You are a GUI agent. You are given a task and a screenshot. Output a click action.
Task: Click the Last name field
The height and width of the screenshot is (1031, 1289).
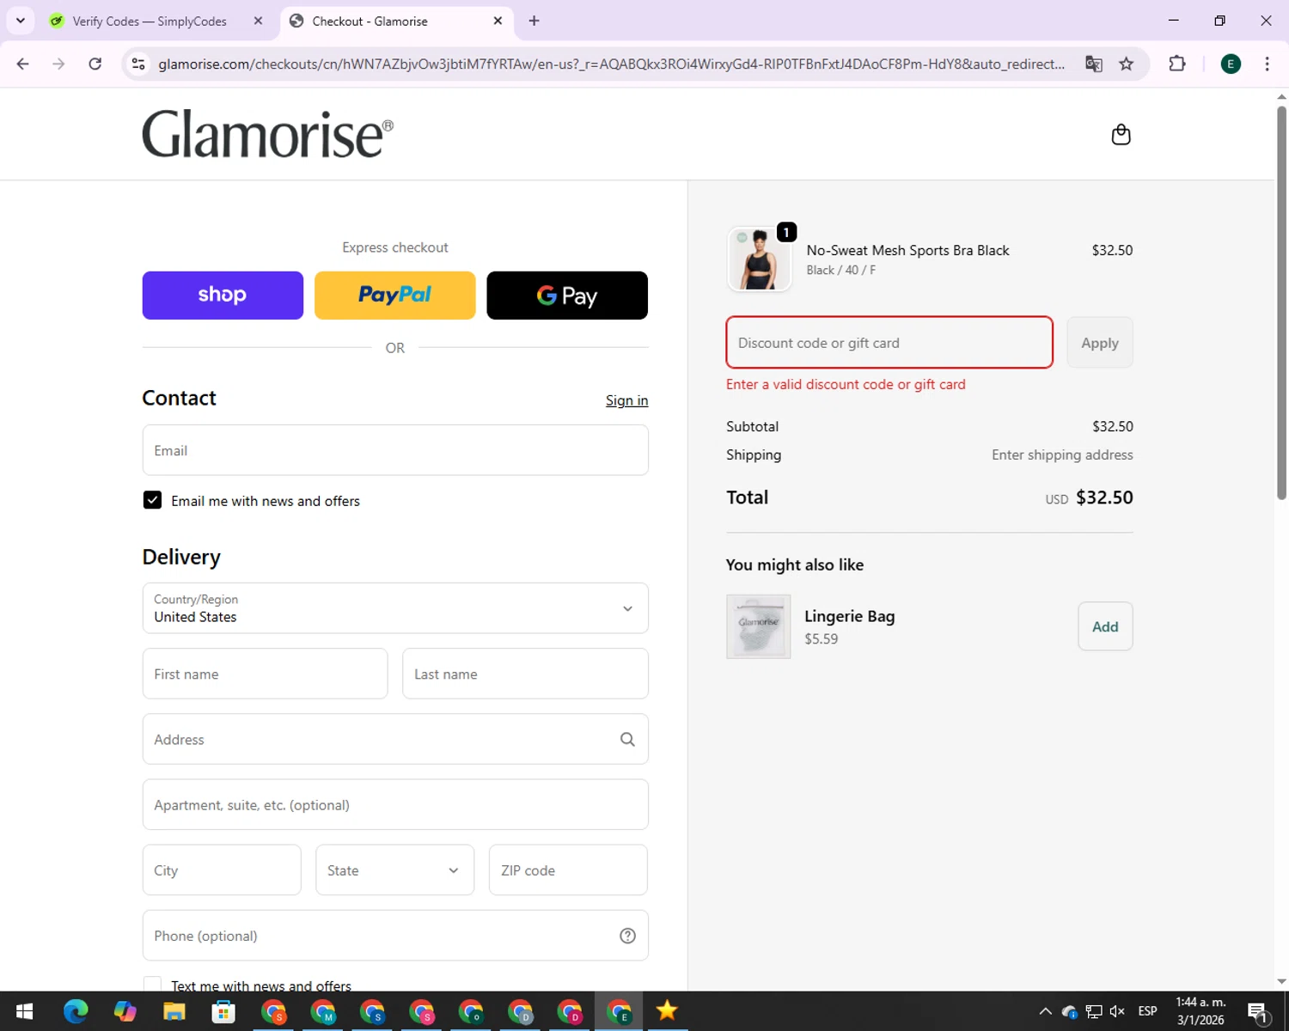tap(525, 674)
